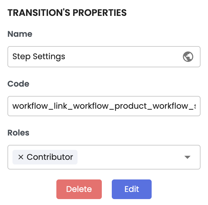Click the Code field label
Viewport: 208px width, 205px height.
18,84
